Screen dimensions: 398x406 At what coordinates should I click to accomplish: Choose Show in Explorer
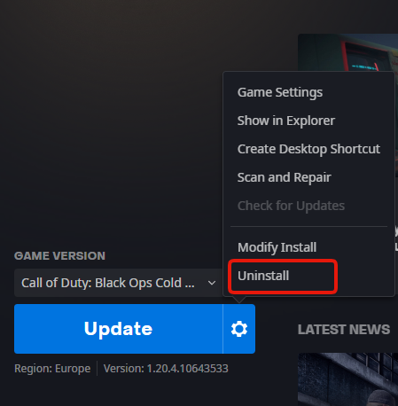click(x=286, y=121)
